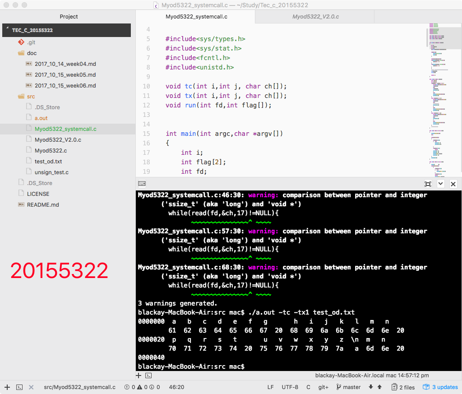Click git pull down arrow
The height and width of the screenshot is (394, 462).
[x=371, y=387]
